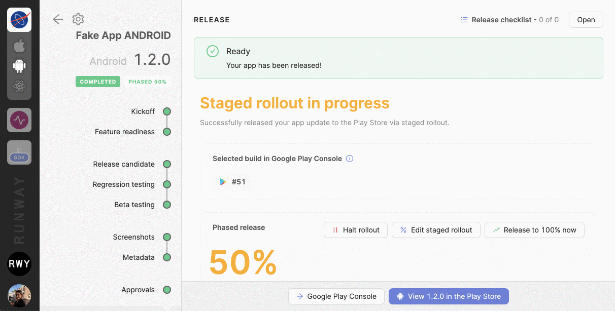Click the Halt rollout button
The width and height of the screenshot is (615, 311).
click(356, 230)
